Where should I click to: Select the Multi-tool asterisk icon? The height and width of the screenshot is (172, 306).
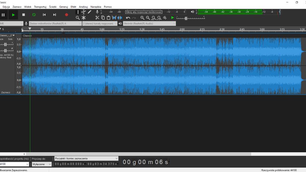pos(83,18)
